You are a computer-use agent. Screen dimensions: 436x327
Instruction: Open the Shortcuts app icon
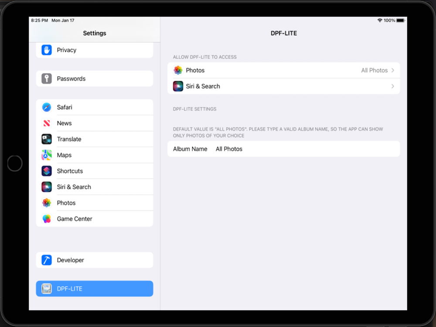(x=47, y=171)
